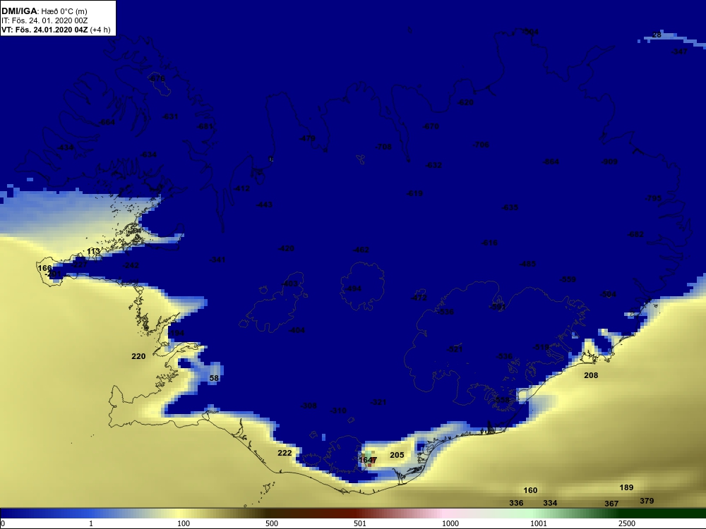Click the -404 value on the map
The width and height of the screenshot is (706, 529).
297,330
